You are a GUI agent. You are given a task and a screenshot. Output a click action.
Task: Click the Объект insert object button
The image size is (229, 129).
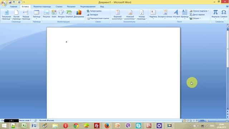click(x=195, y=18)
